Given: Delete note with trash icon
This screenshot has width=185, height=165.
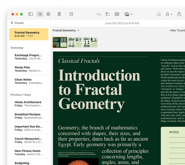Looking at the screenshot, I should [x=59, y=14].
